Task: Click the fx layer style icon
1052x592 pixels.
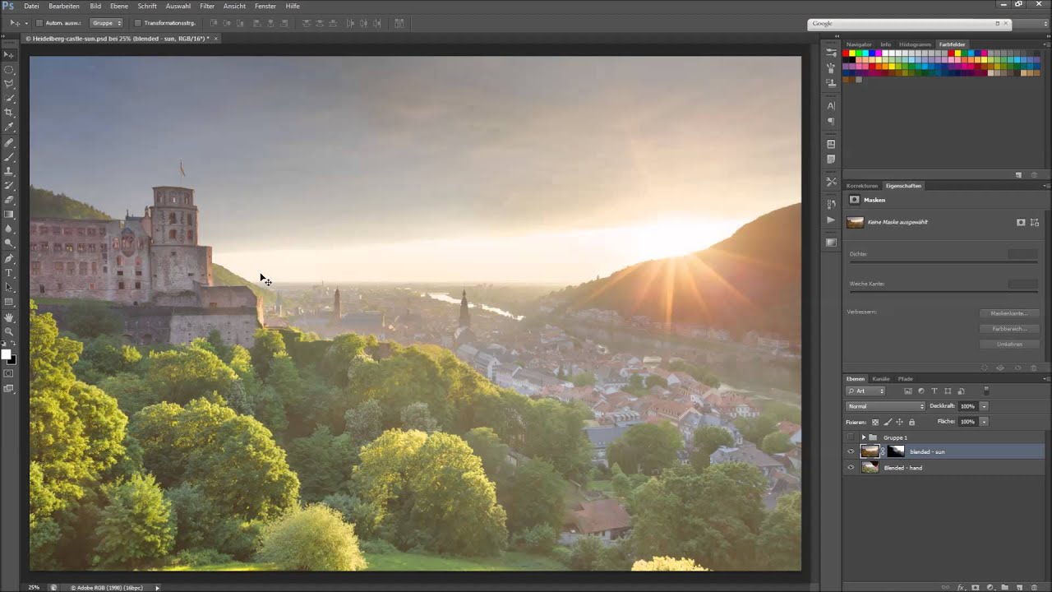Action: coord(961,587)
